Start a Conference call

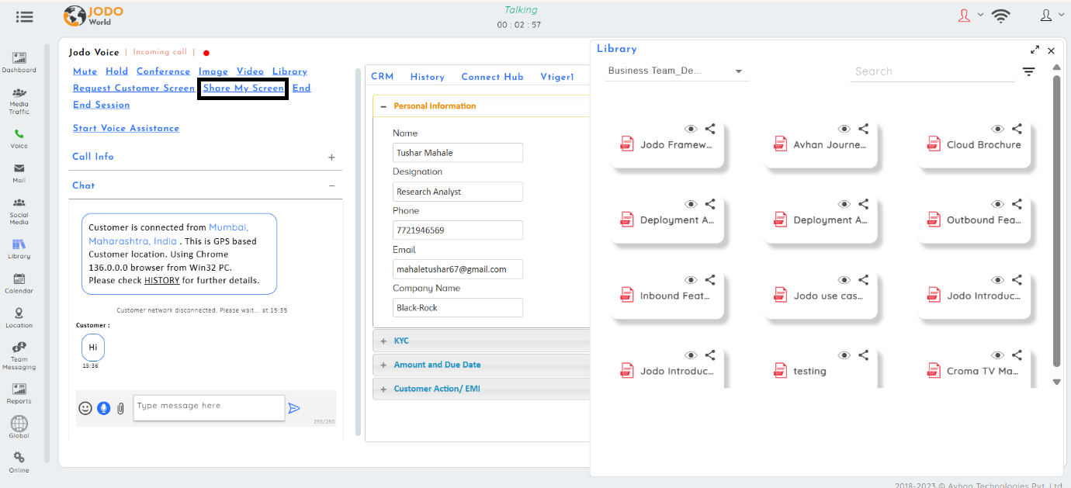click(164, 71)
